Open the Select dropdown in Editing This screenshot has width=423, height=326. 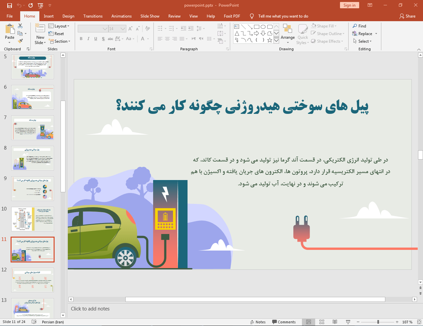(362, 41)
